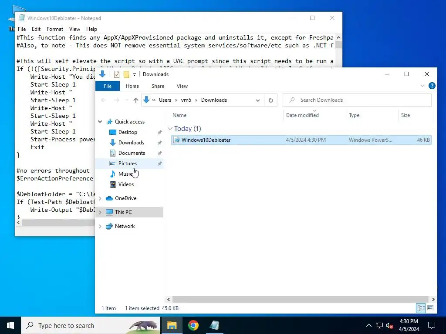This screenshot has height=334, width=446.
Task: Click the taskbar search box
Action: 91,325
